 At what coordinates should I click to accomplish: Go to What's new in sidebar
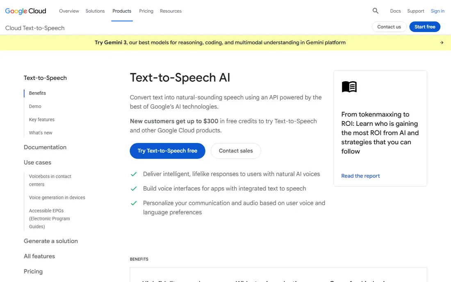pyautogui.click(x=41, y=133)
